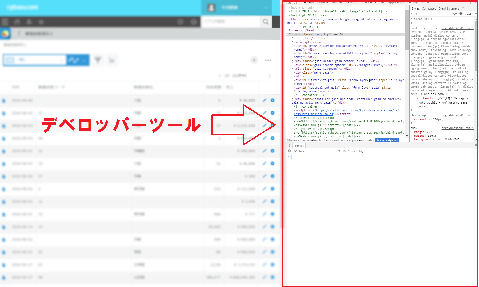The width and height of the screenshot is (479, 287).
Task: Open the console drawer three-dot menu
Action: pyautogui.click(x=289, y=145)
